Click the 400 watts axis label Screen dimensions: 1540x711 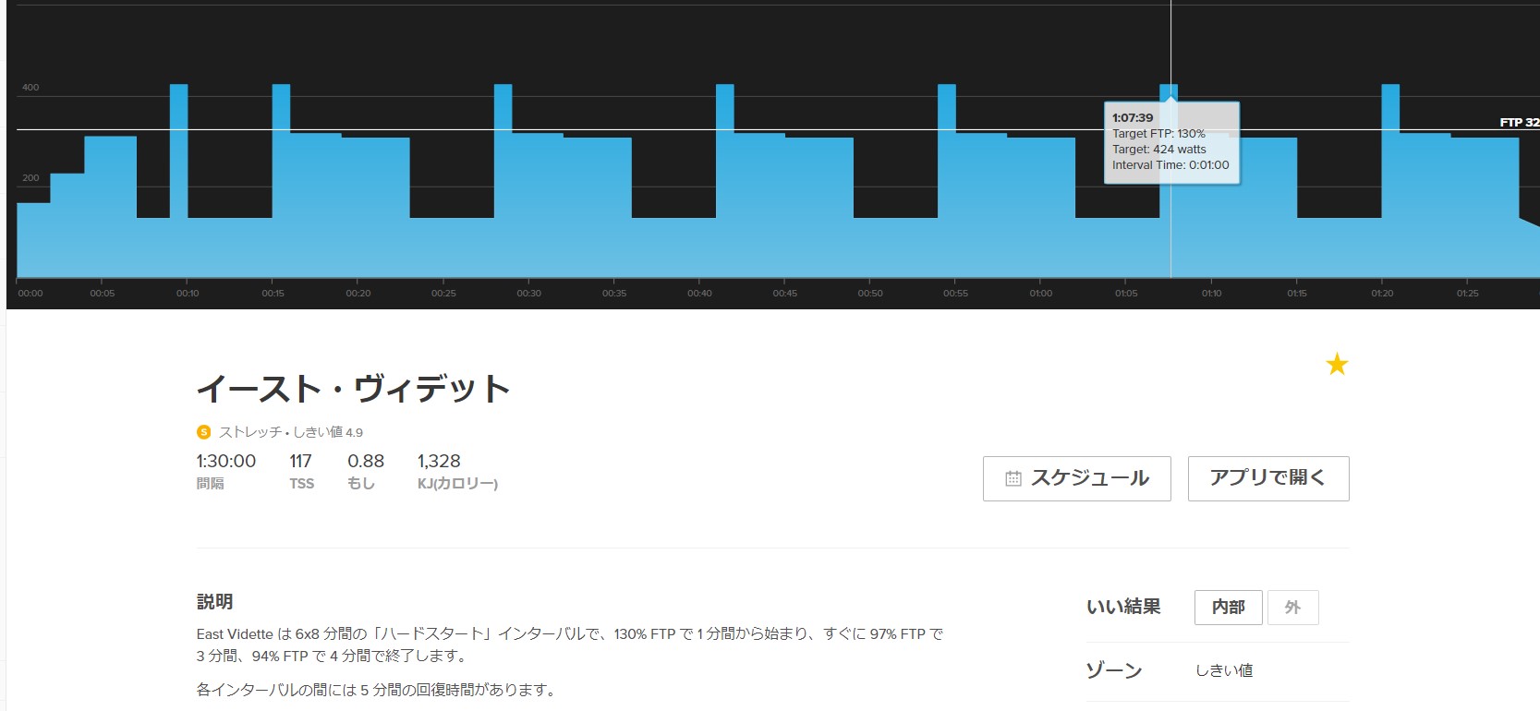[30, 88]
